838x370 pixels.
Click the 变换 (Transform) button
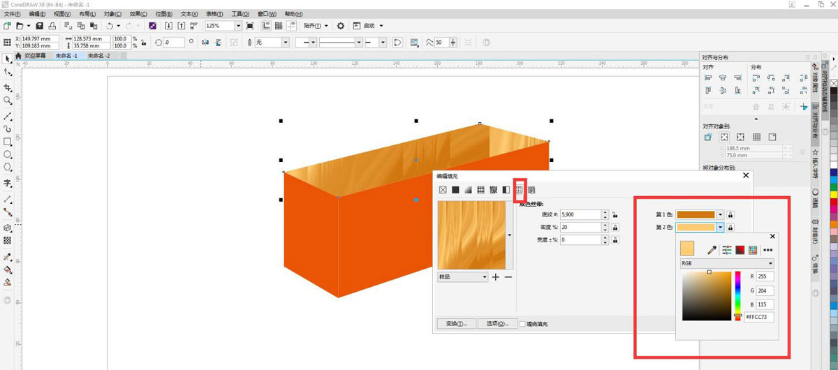coord(456,324)
